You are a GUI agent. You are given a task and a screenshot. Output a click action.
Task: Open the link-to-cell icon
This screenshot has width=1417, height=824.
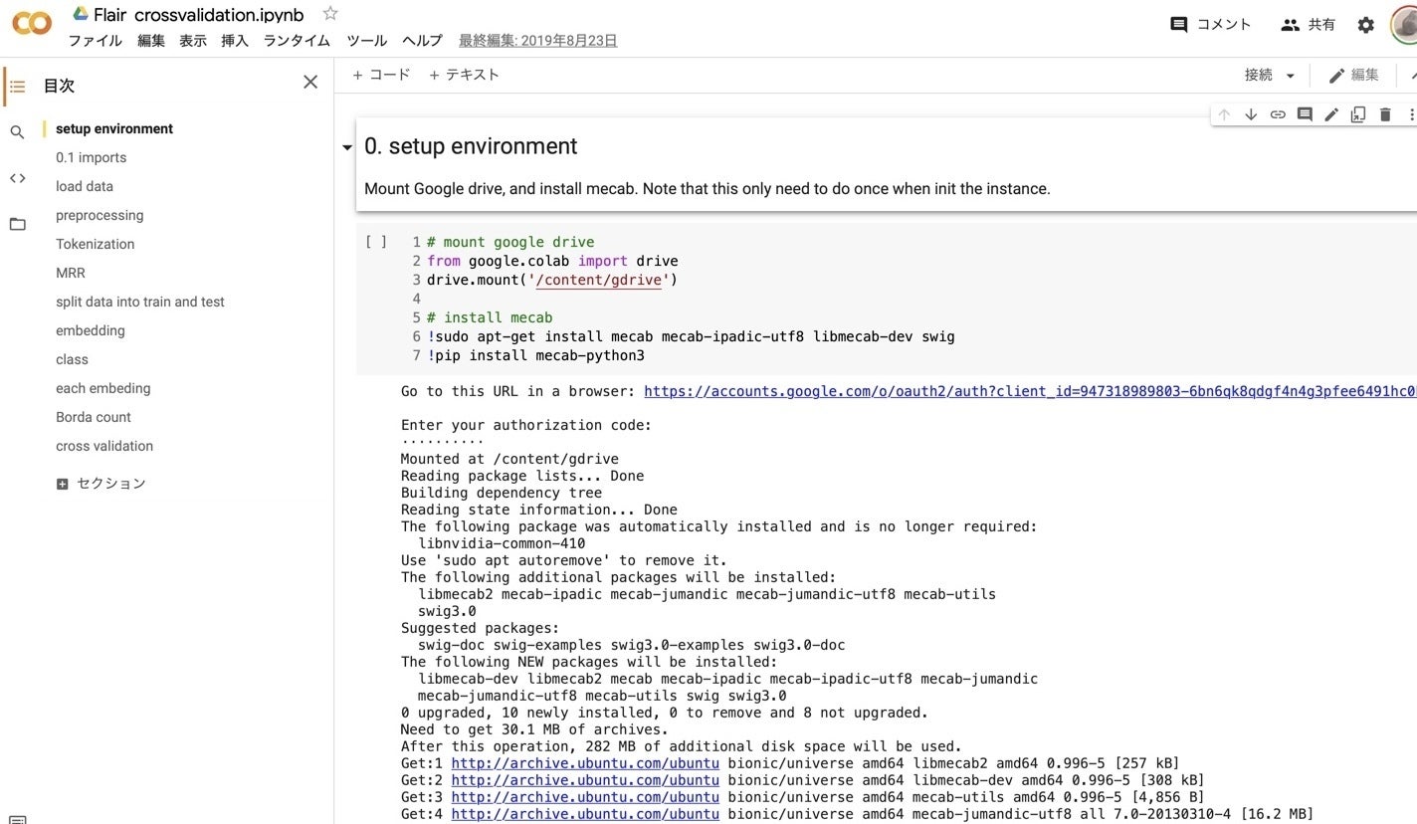click(x=1278, y=113)
